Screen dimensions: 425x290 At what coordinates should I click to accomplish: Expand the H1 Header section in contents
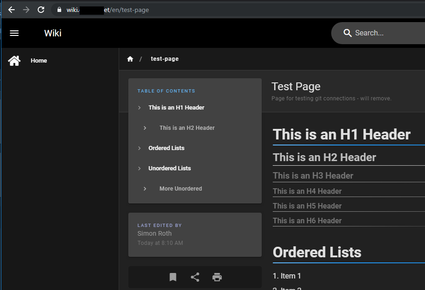139,107
